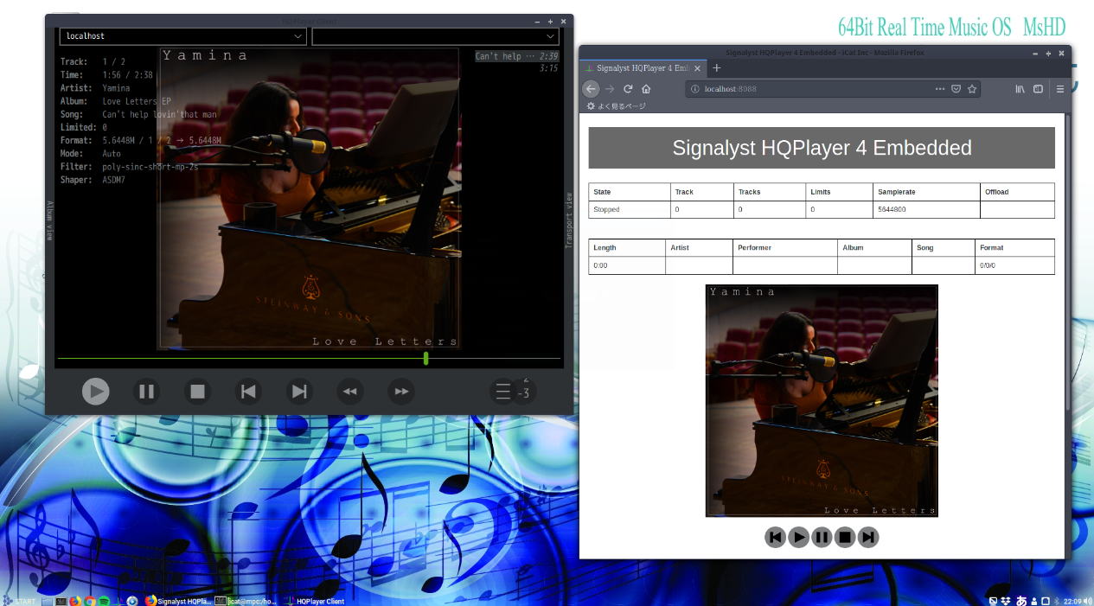Pause the track in HQPlayer Client
Screen dimensions: 1094x606
tap(147, 392)
